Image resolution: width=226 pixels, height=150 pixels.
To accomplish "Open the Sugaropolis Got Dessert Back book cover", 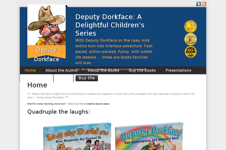I will click(x=149, y=136).
